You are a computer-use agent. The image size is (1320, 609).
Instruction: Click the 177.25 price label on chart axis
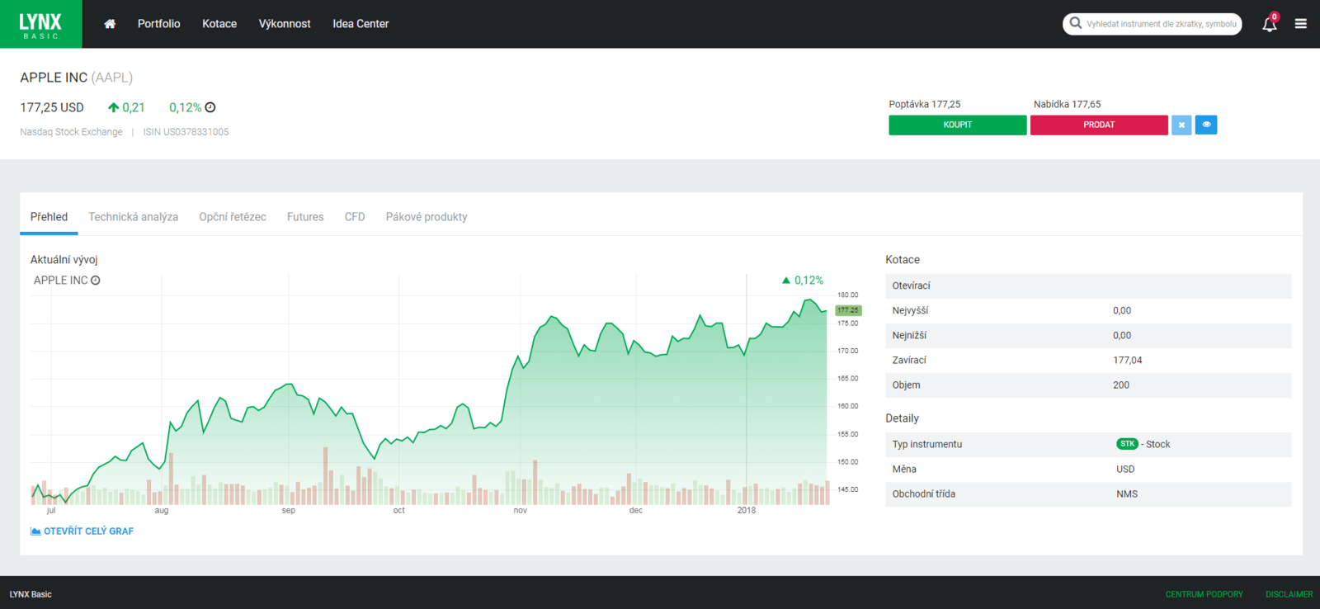click(x=848, y=310)
